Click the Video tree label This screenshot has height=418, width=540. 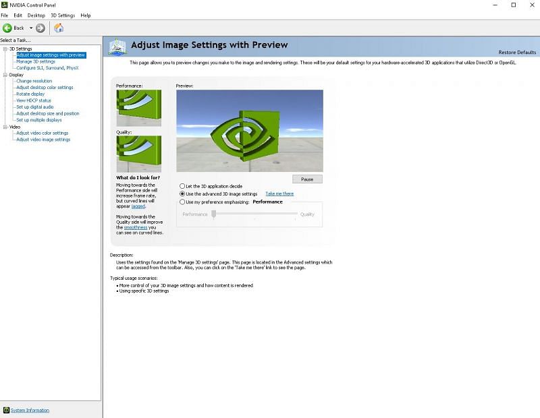coord(15,127)
